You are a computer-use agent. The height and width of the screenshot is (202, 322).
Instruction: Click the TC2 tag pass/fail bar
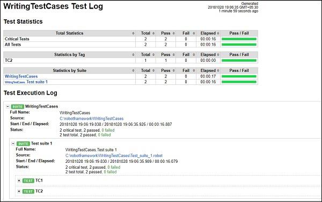[239, 60]
